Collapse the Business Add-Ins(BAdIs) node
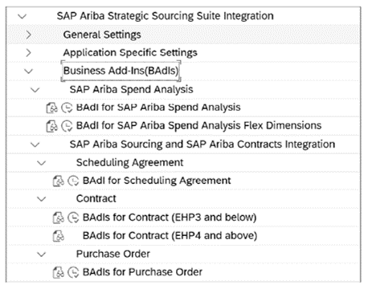The image size is (368, 289). click(x=28, y=71)
